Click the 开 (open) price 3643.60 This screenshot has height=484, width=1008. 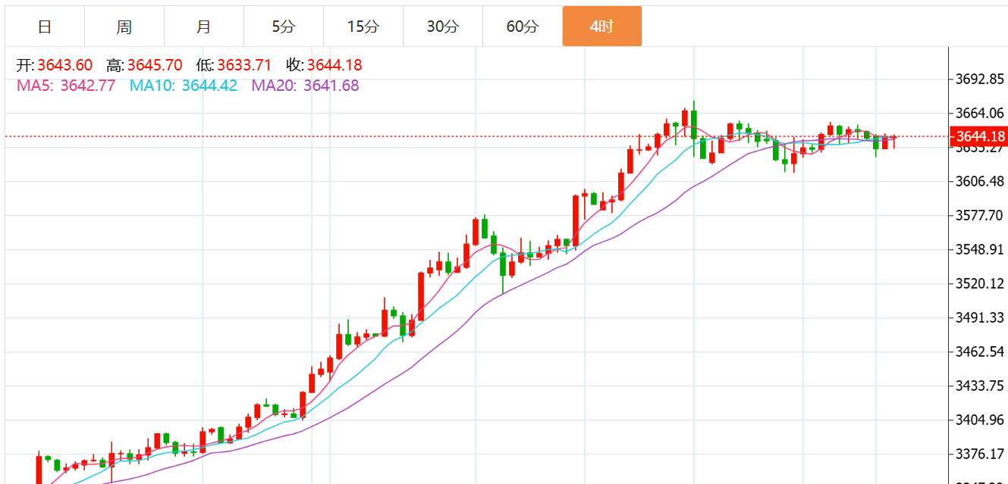coord(65,66)
